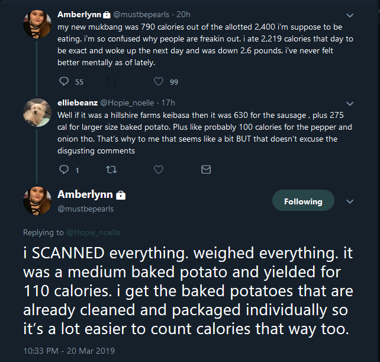
Task: Open the @Hopie_noelle link in Replying to
Action: pyautogui.click(x=94, y=232)
